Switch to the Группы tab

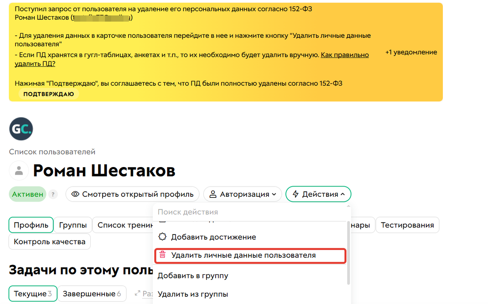tap(73, 225)
